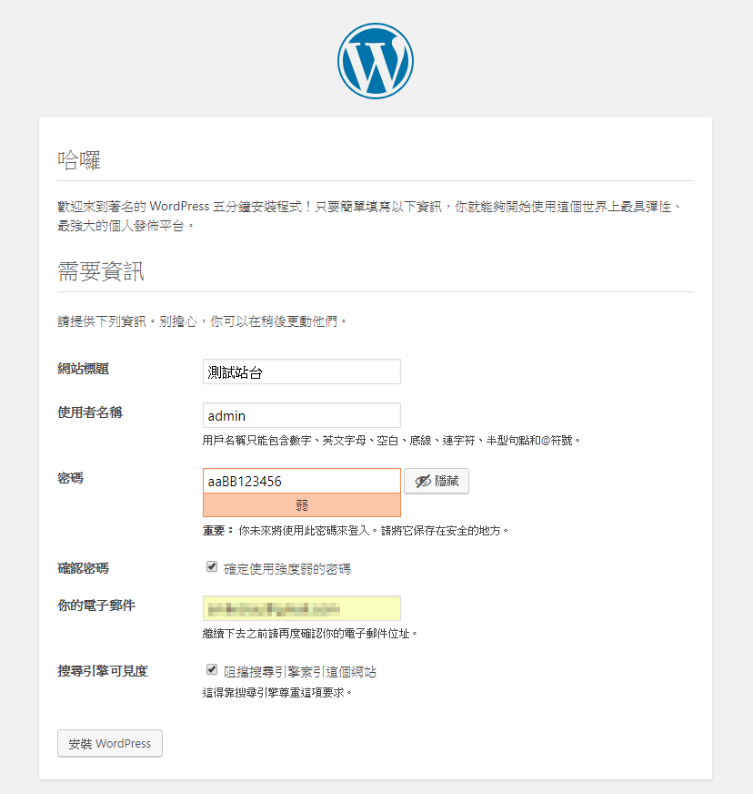Select the blurred email address field
The width and height of the screenshot is (753, 794).
[x=301, y=608]
